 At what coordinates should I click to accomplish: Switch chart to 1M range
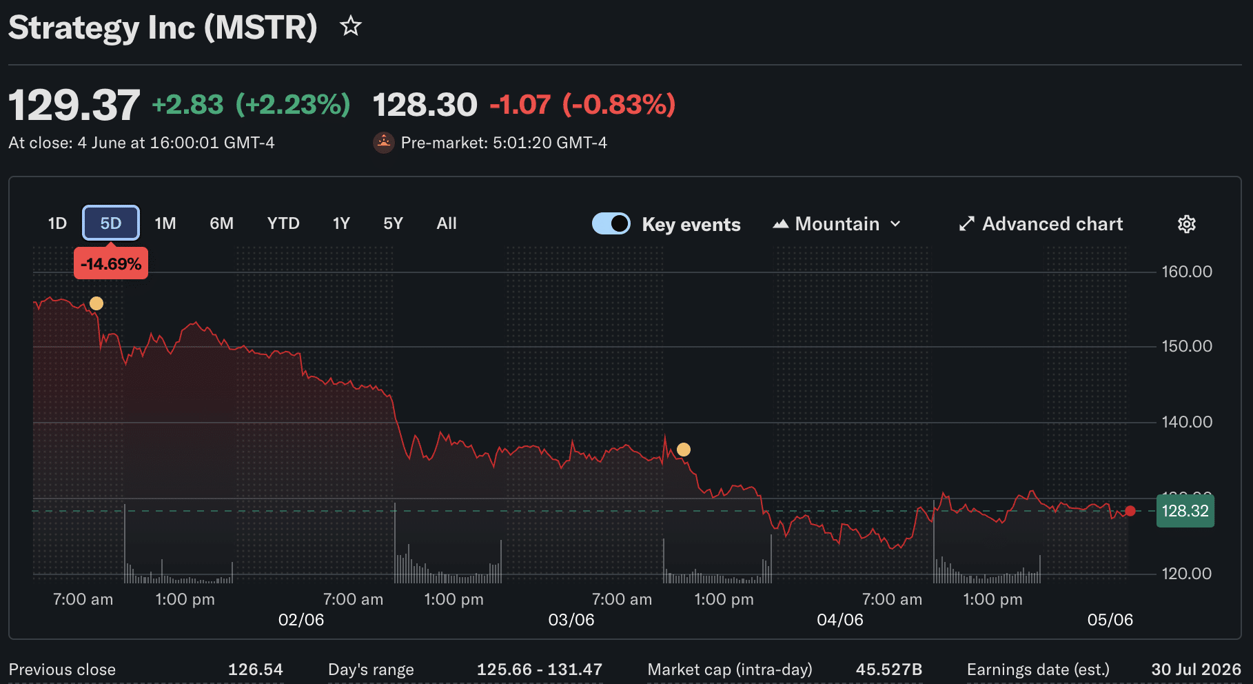(x=165, y=223)
